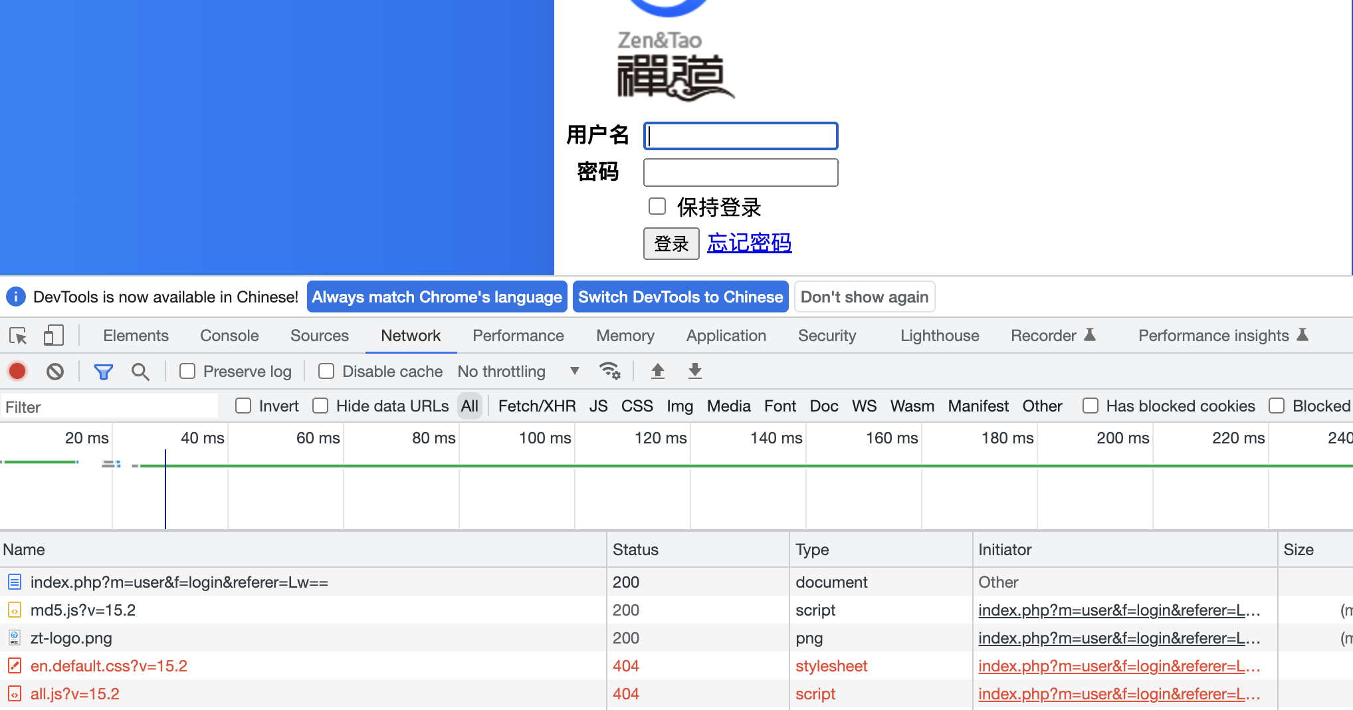Filter requests by Manifest type
Image resolution: width=1353 pixels, height=710 pixels.
pyautogui.click(x=978, y=406)
